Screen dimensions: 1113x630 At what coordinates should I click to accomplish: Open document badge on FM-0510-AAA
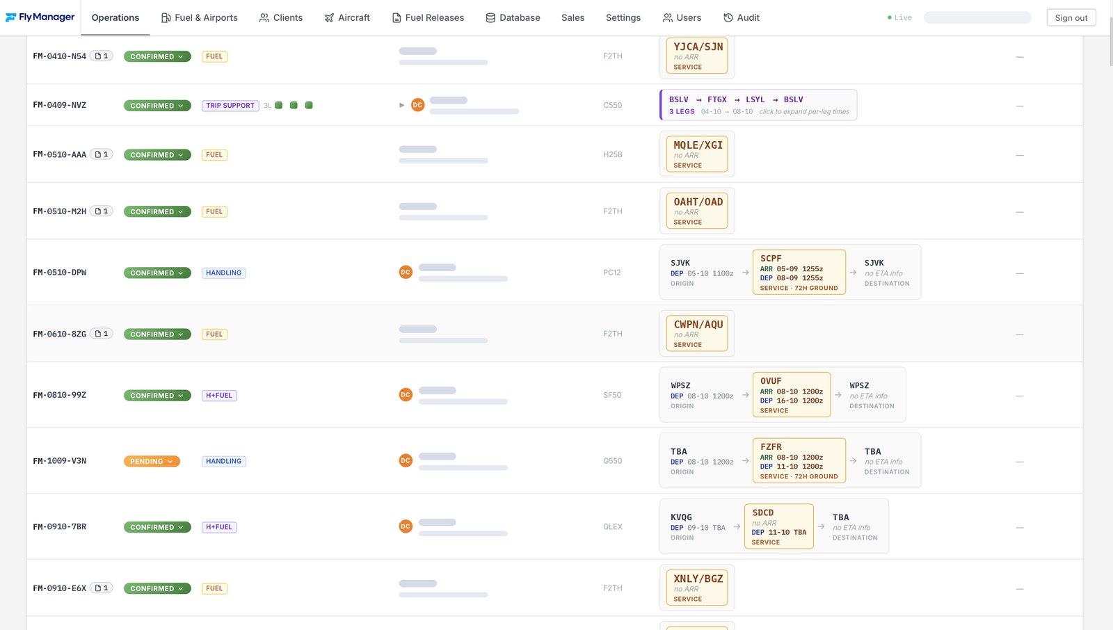(x=102, y=154)
